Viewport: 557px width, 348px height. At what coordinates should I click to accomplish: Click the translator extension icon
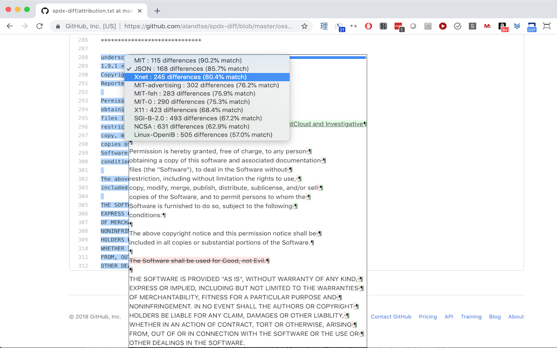(324, 26)
